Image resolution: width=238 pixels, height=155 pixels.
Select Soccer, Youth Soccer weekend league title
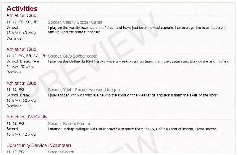(x=84, y=90)
